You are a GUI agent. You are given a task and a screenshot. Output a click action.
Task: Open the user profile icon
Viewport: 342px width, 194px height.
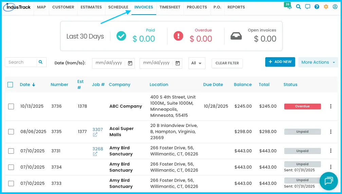[335, 7]
